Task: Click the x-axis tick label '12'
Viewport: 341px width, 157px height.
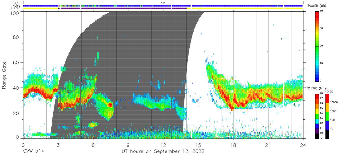Action: point(163,145)
